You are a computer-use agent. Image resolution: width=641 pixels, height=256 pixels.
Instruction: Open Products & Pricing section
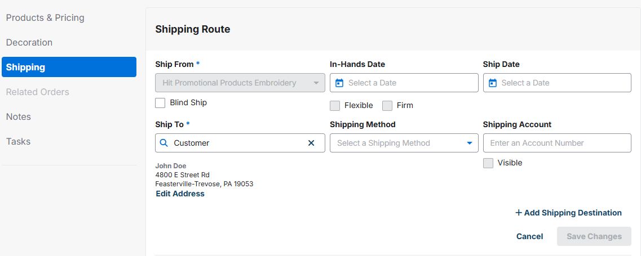(45, 17)
